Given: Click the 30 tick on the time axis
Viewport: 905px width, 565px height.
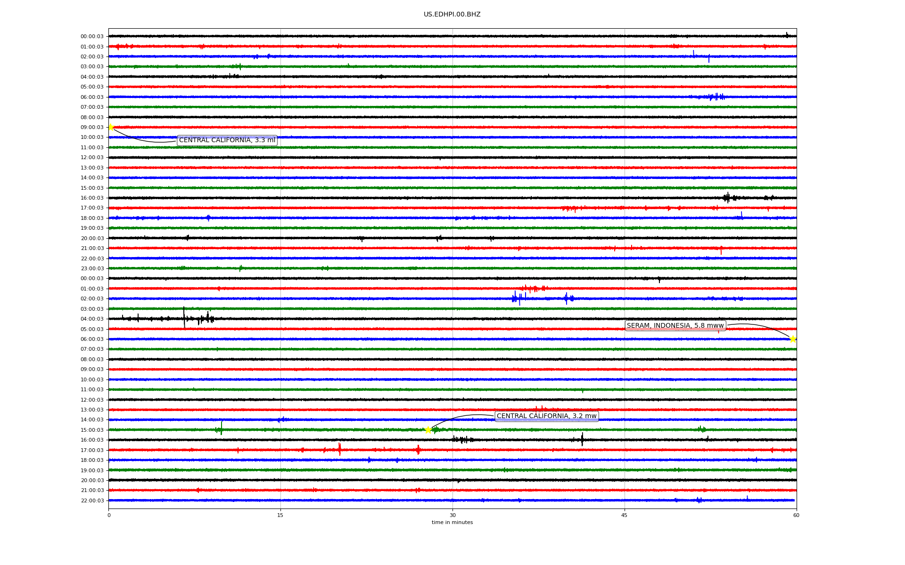Looking at the screenshot, I should pyautogui.click(x=452, y=515).
